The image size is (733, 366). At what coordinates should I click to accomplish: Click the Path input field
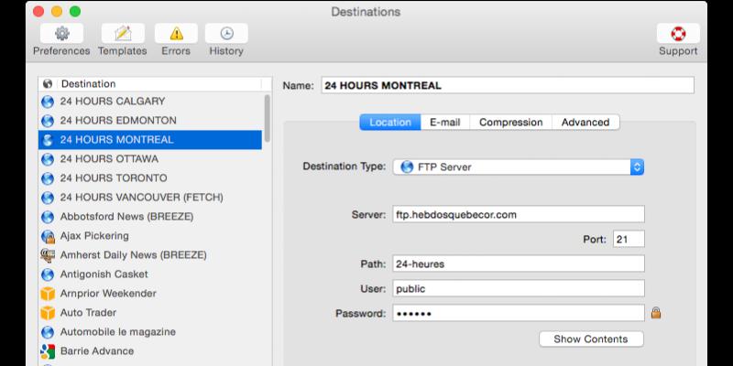(519, 264)
